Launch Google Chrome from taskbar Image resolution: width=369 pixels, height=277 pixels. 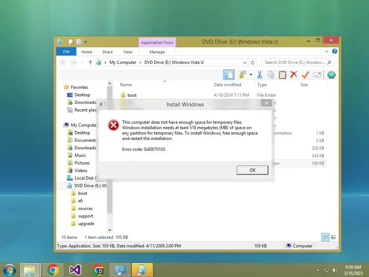point(53,270)
